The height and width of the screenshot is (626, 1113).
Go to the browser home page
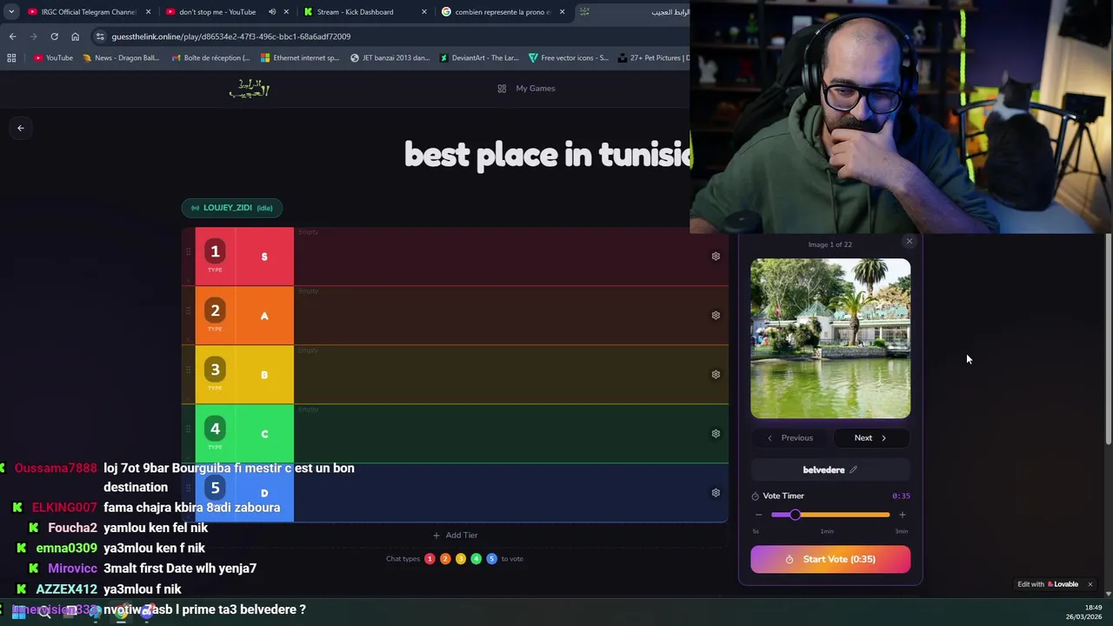pyautogui.click(x=75, y=37)
